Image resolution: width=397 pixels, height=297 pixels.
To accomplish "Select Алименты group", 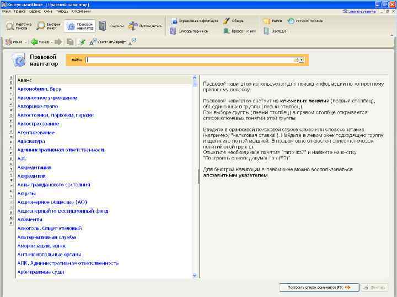I will (30, 219).
